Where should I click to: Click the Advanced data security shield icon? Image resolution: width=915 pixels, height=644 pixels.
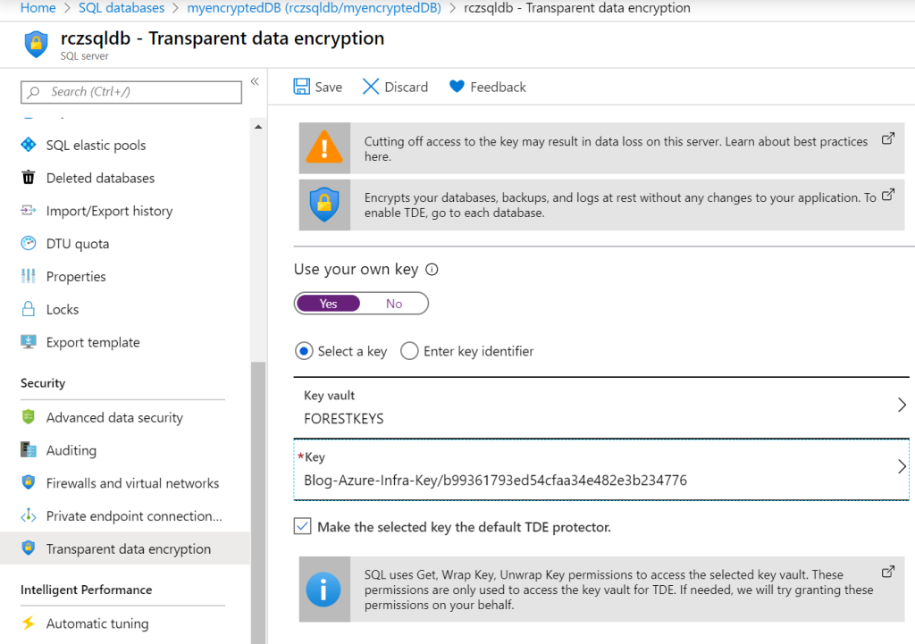pos(28,417)
